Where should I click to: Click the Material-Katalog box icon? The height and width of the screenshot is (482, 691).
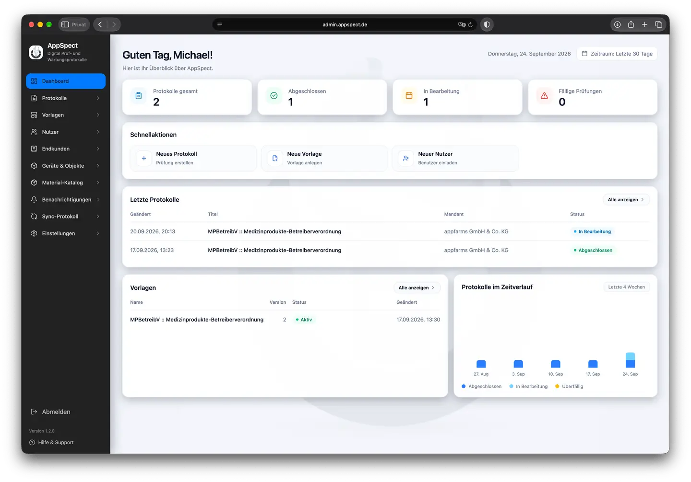point(34,183)
